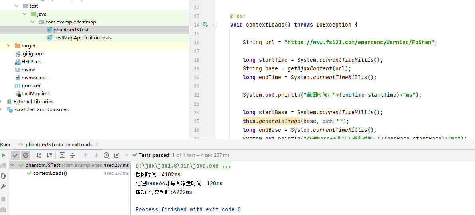Image resolution: width=475 pixels, height=215 pixels.
Task: Sort test results alphabetically
Action: [39, 155]
